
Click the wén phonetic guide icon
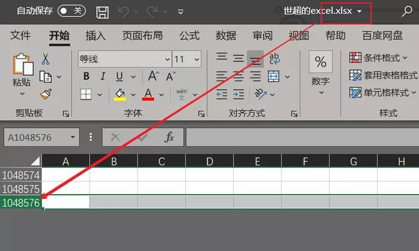coord(182,94)
